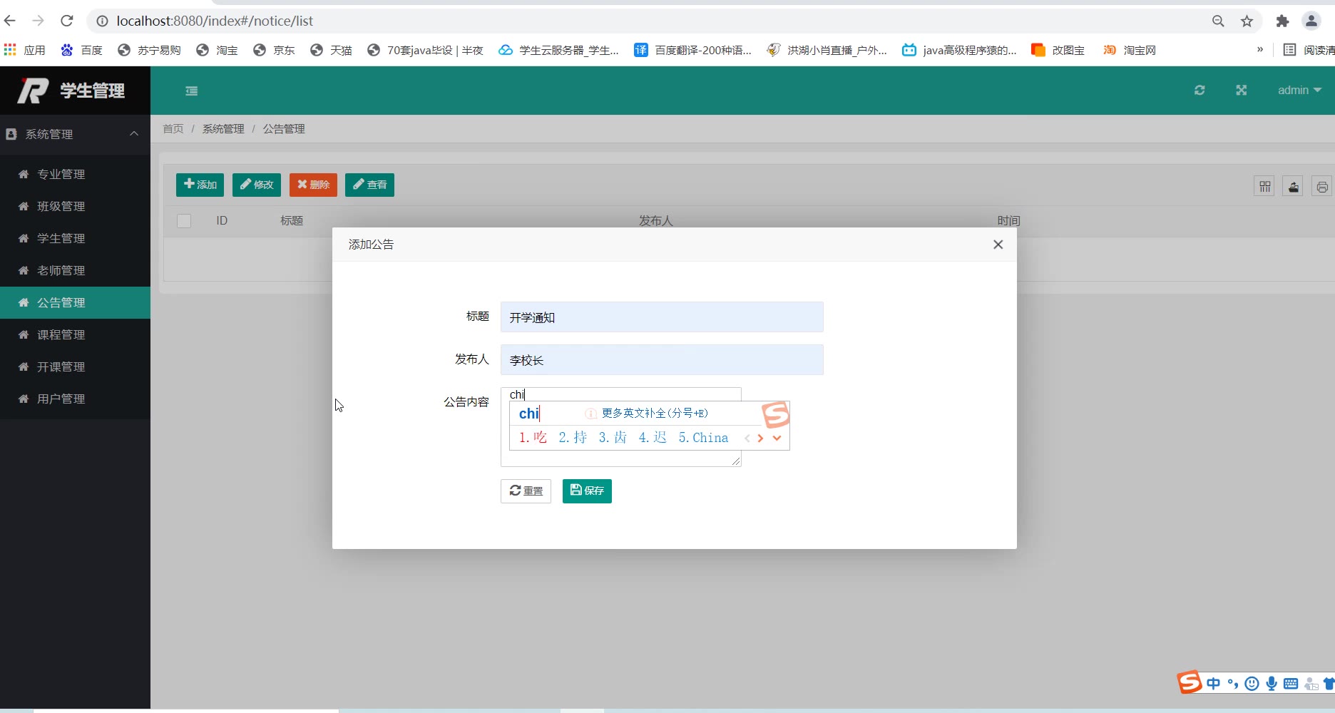The height and width of the screenshot is (713, 1335).
Task: Click the zoom magnifier icon in address bar
Action: click(1218, 21)
